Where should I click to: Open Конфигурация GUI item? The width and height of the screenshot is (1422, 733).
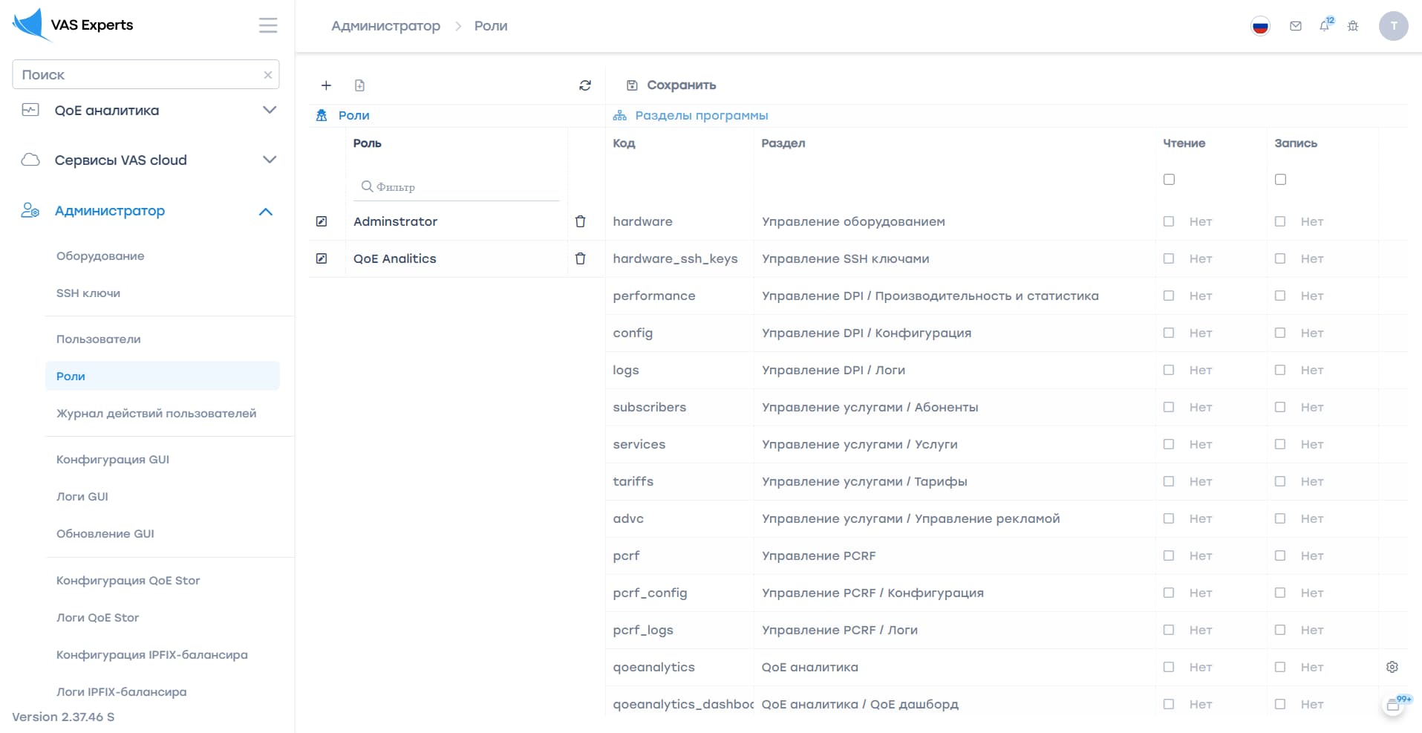(x=113, y=460)
